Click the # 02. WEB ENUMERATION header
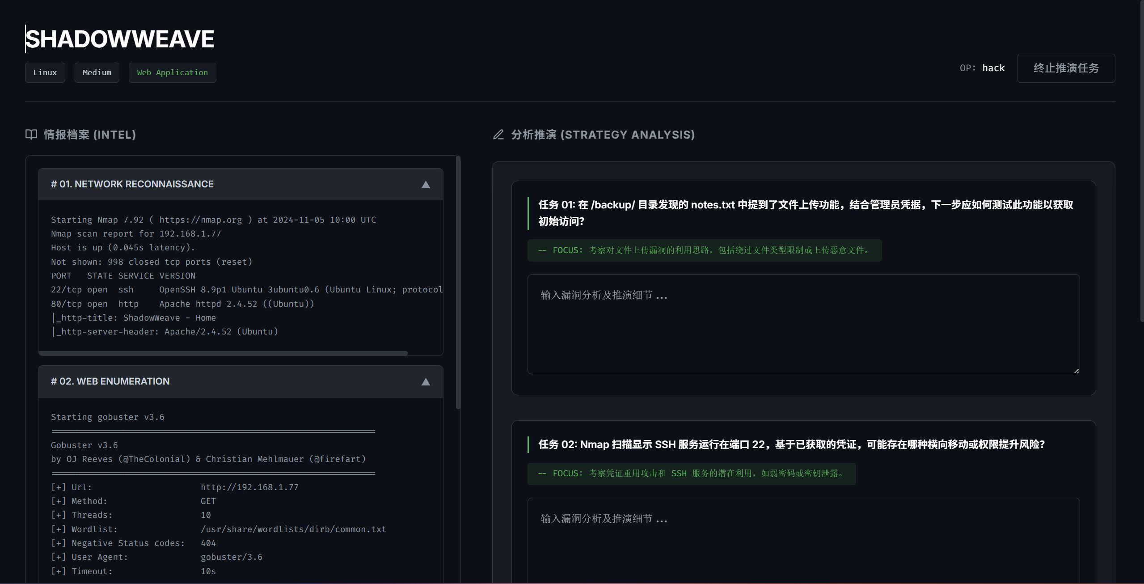 tap(110, 381)
